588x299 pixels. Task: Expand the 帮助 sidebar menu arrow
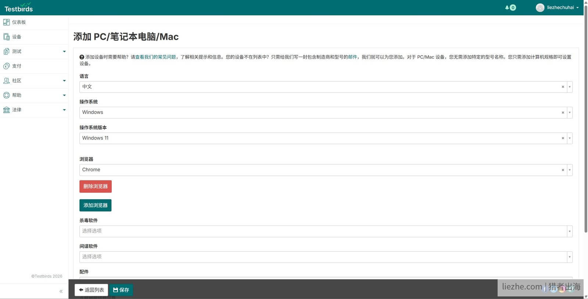pyautogui.click(x=64, y=95)
